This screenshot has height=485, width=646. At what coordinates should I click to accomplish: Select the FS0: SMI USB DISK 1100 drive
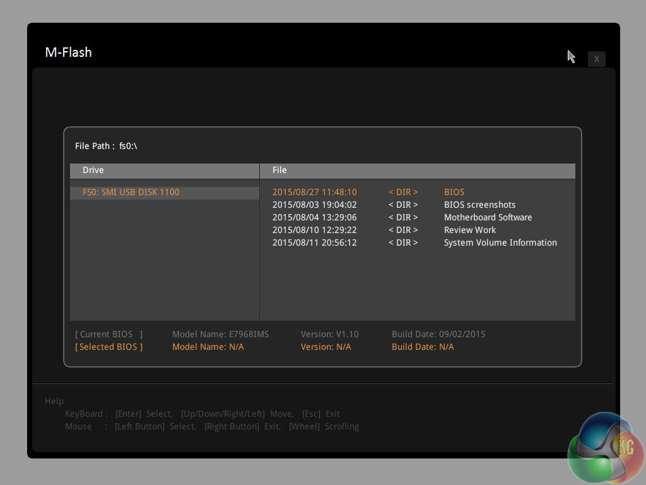point(131,192)
